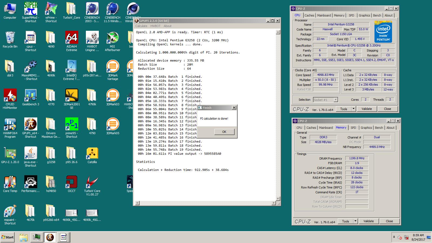
Task: Select GPUPI pi icon in taskbar
Action: (50, 237)
